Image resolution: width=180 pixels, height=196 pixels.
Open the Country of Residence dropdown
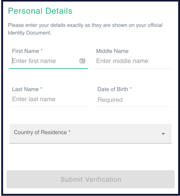tap(91, 133)
